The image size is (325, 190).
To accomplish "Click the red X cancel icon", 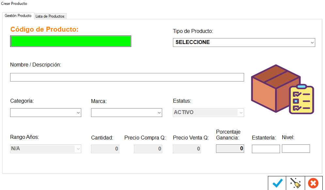I will (x=313, y=183).
